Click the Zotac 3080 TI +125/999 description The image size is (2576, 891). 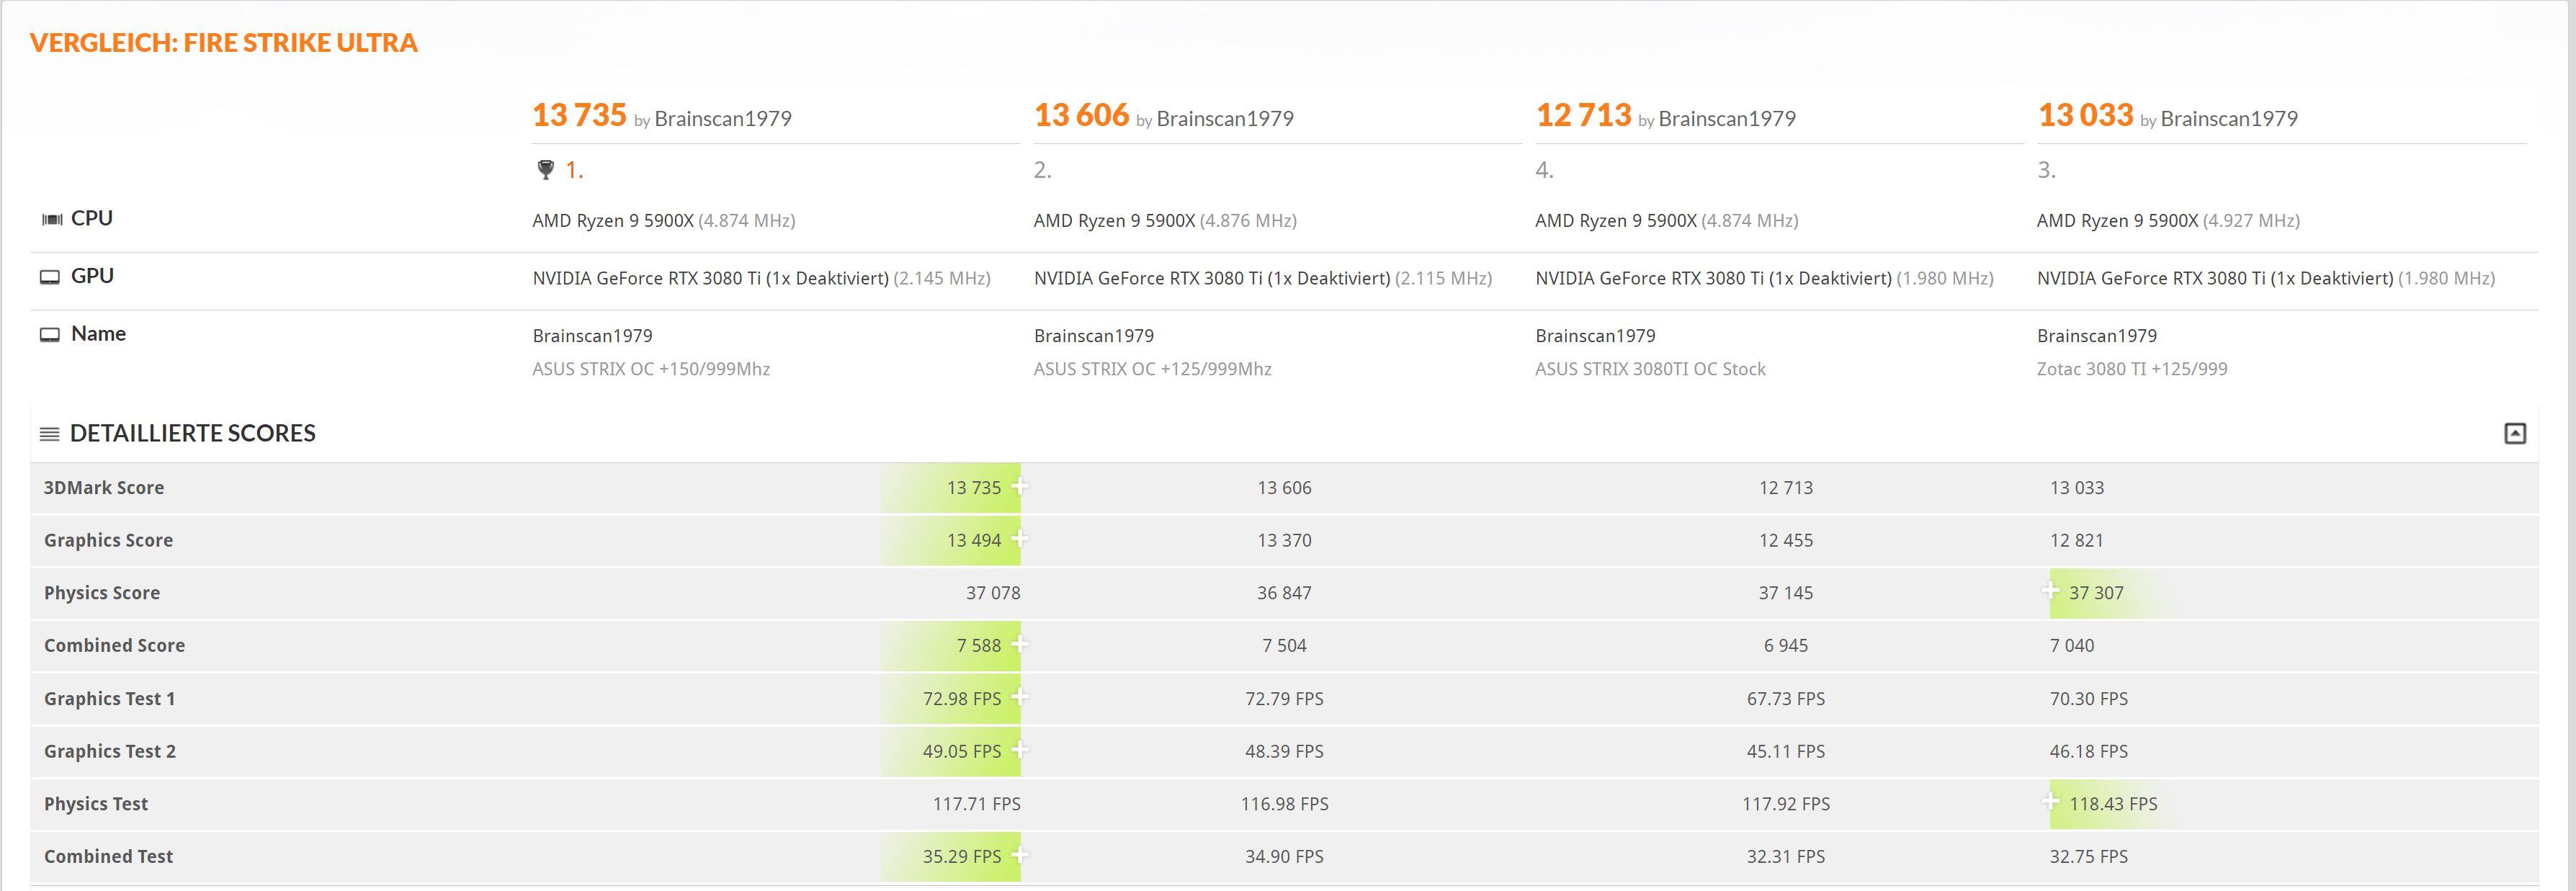point(2133,369)
